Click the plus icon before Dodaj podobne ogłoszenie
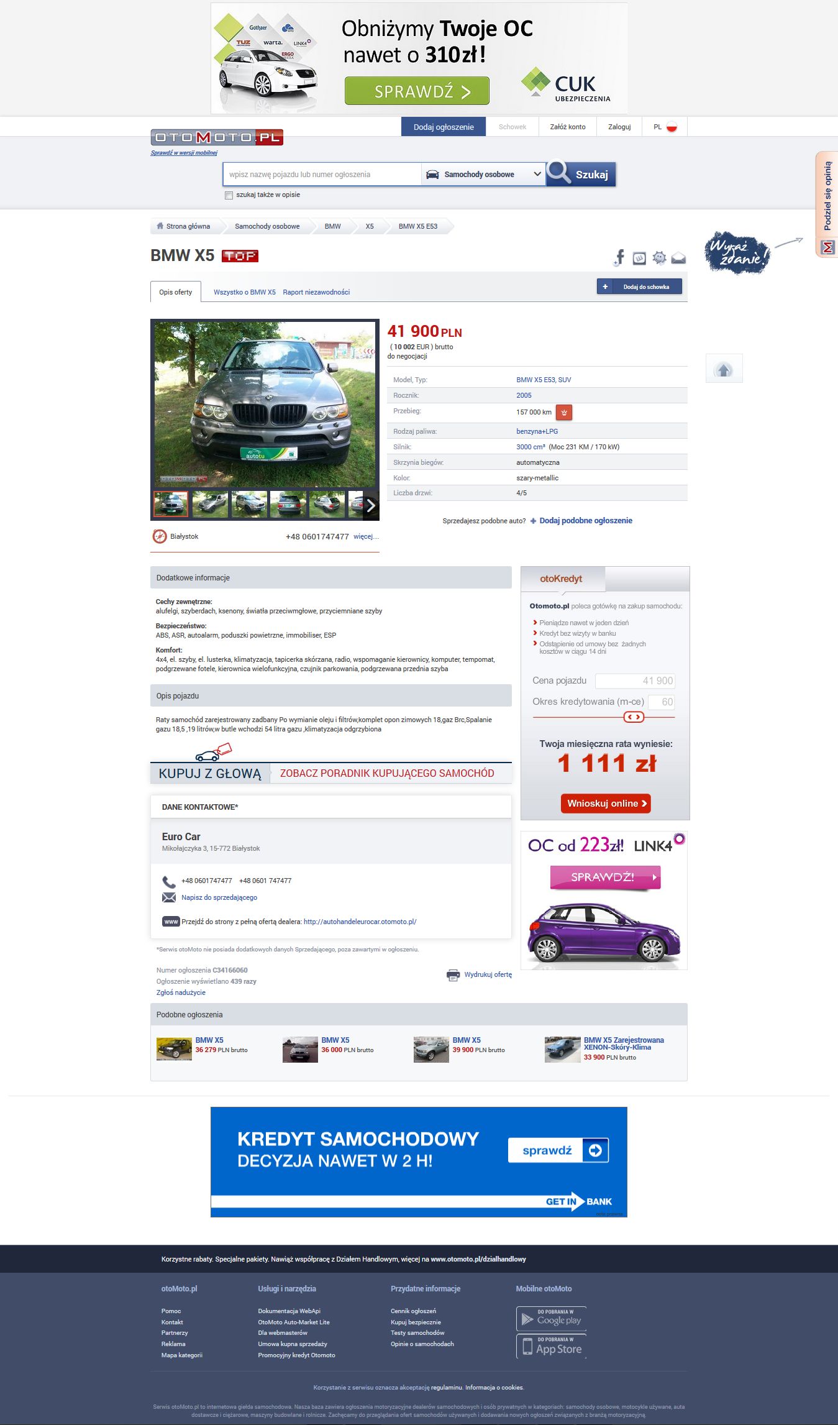The height and width of the screenshot is (1425, 838). point(533,521)
